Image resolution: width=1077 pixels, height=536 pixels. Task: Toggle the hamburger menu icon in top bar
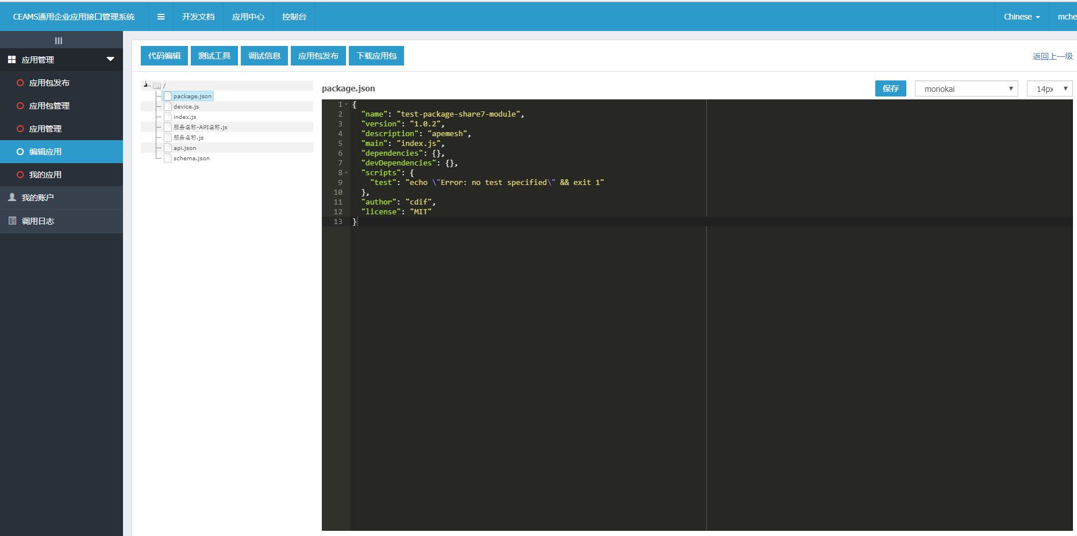click(x=161, y=17)
